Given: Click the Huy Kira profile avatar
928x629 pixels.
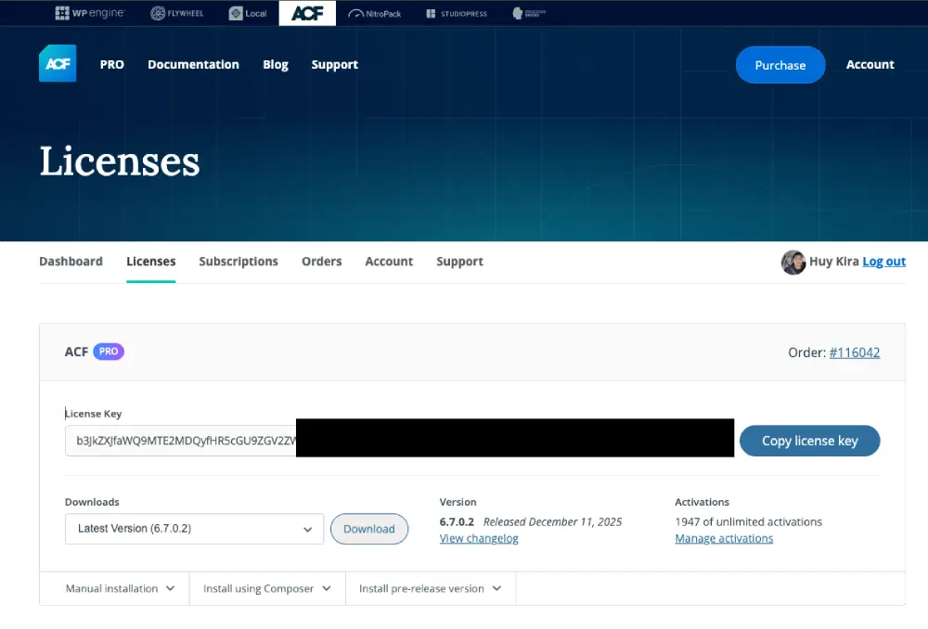Looking at the screenshot, I should pos(793,262).
